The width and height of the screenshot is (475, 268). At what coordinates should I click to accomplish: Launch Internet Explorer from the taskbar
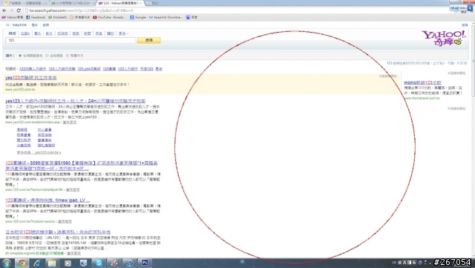37,263
